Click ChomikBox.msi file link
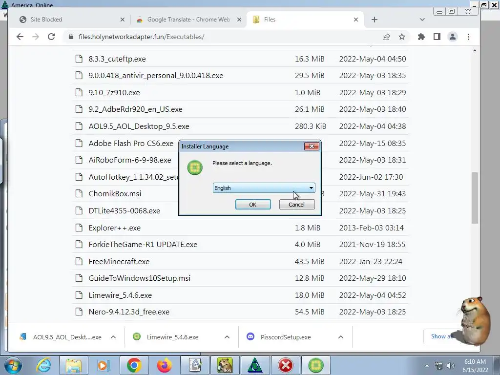 click(x=115, y=193)
